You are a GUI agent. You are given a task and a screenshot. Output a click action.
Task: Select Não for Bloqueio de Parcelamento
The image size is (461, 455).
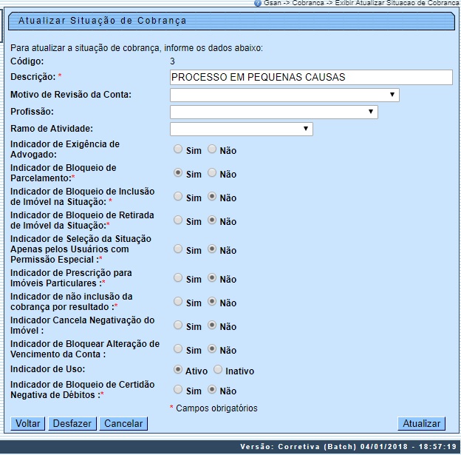point(212,172)
